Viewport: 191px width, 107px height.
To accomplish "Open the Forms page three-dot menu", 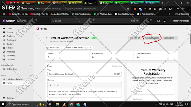I will click(x=187, y=29).
